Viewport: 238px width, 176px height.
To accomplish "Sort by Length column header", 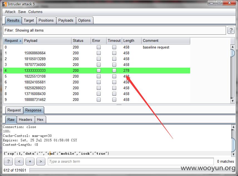I will (132, 40).
